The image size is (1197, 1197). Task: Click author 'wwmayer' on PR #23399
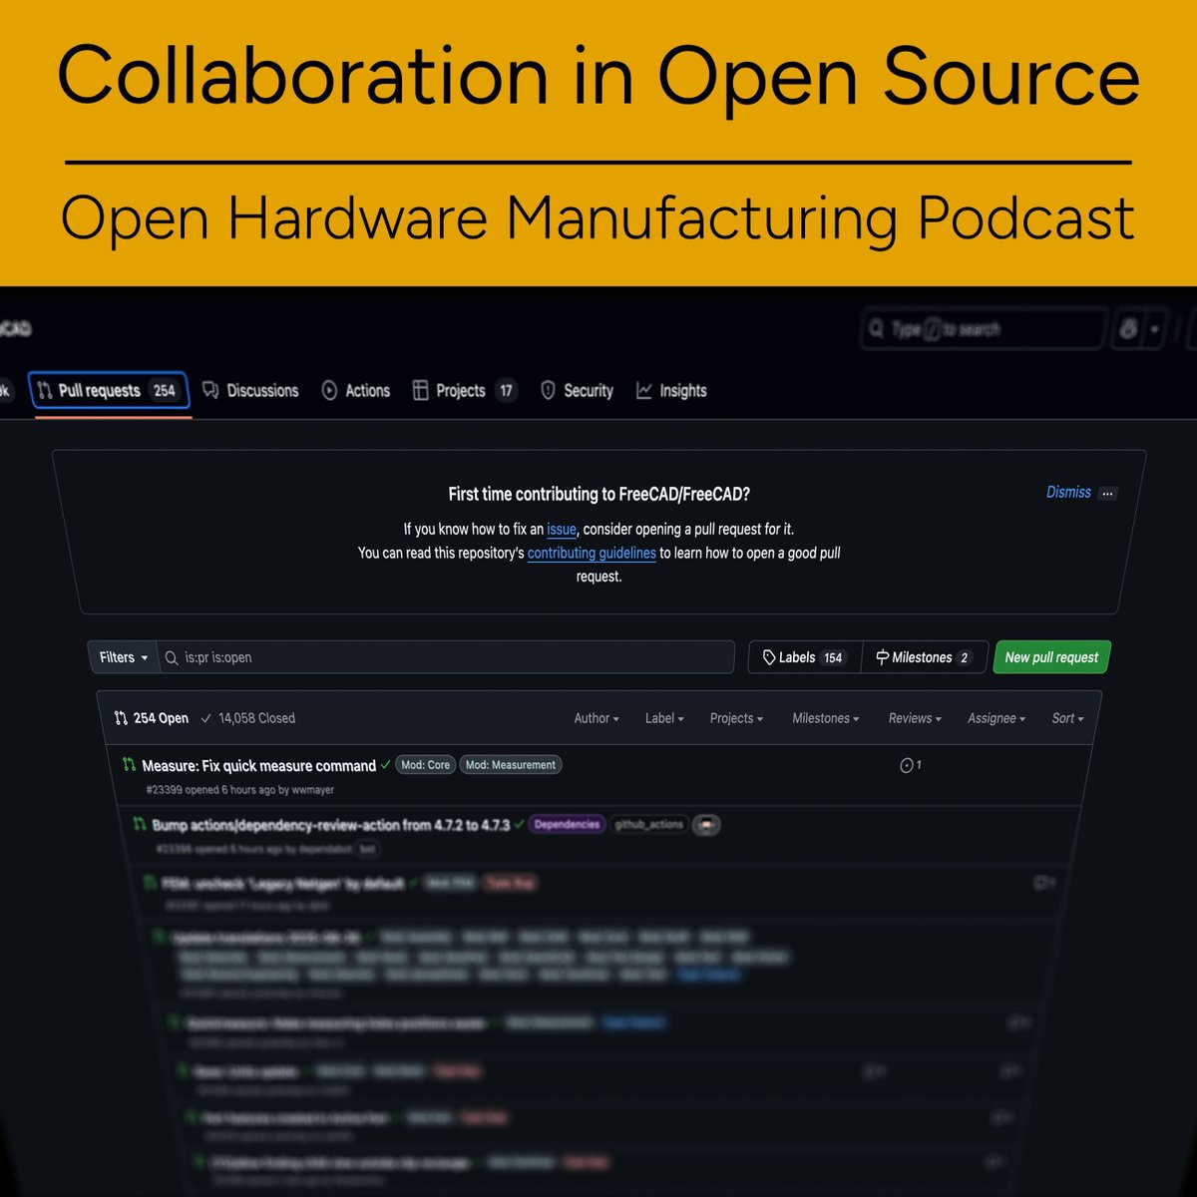tap(313, 790)
